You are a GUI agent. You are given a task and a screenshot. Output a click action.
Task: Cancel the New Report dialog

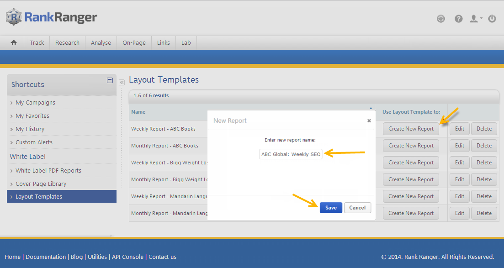357,208
